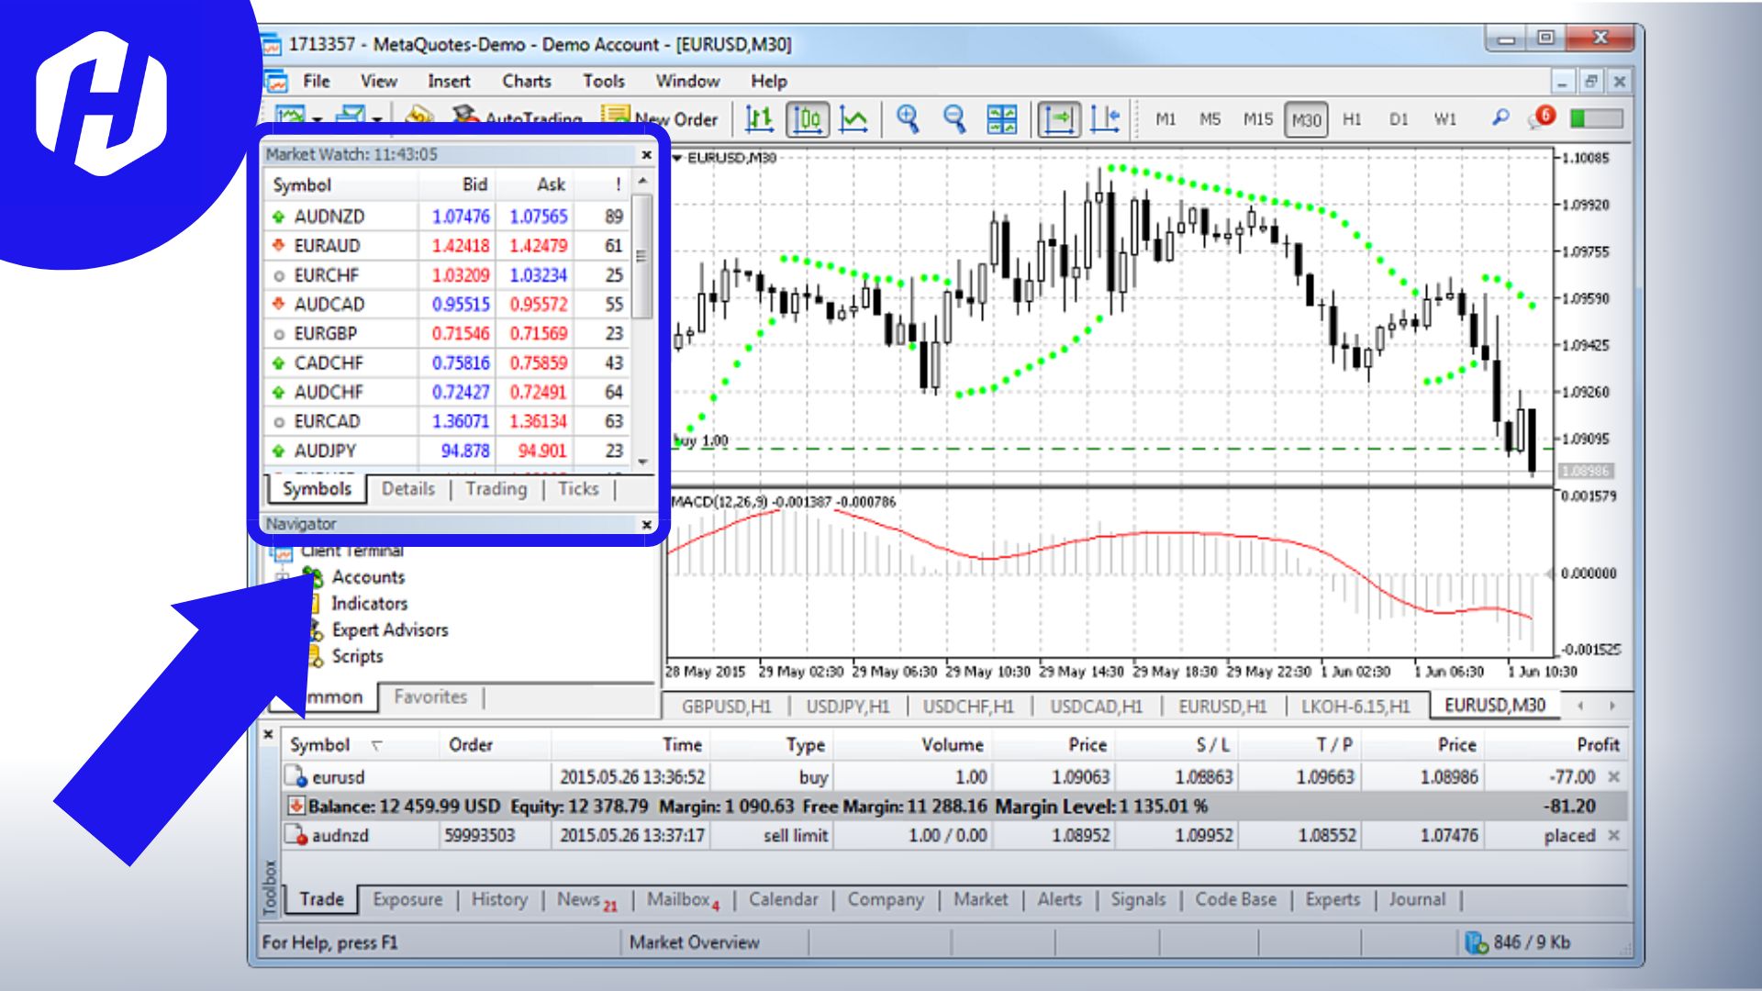Image resolution: width=1762 pixels, height=991 pixels.
Task: Select the D1 timeframe
Action: (1399, 119)
